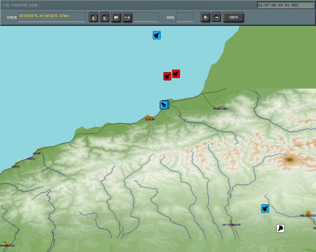The height and width of the screenshot is (252, 316).
Task: Select the right red enemy fighter icon
Action: coord(176,74)
